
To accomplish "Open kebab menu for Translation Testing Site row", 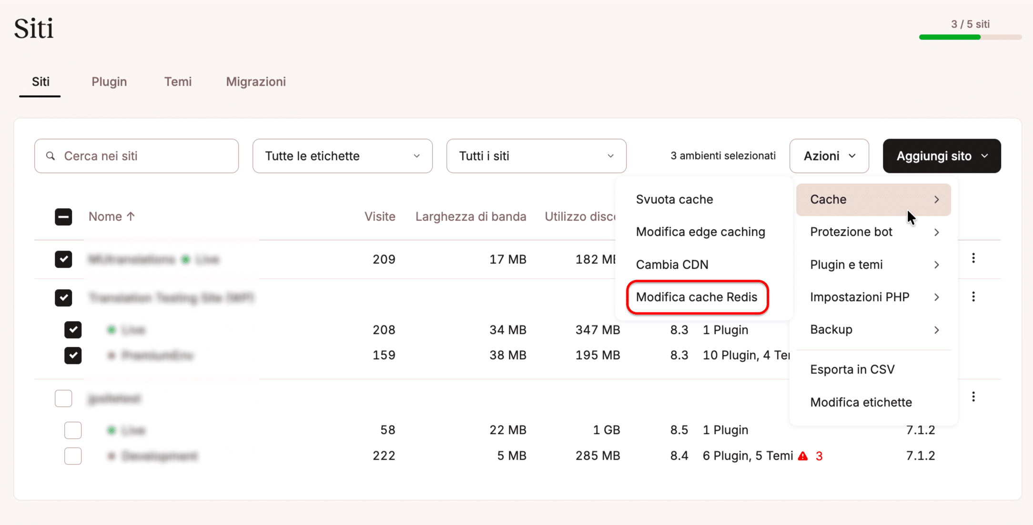I will click(973, 297).
